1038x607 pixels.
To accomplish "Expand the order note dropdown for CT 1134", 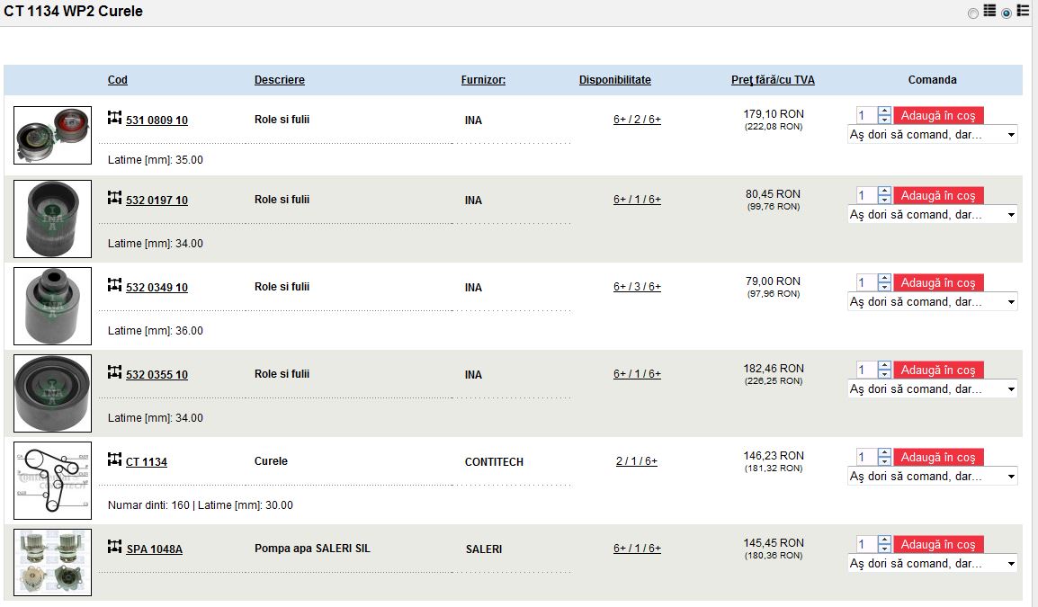I will tap(932, 477).
